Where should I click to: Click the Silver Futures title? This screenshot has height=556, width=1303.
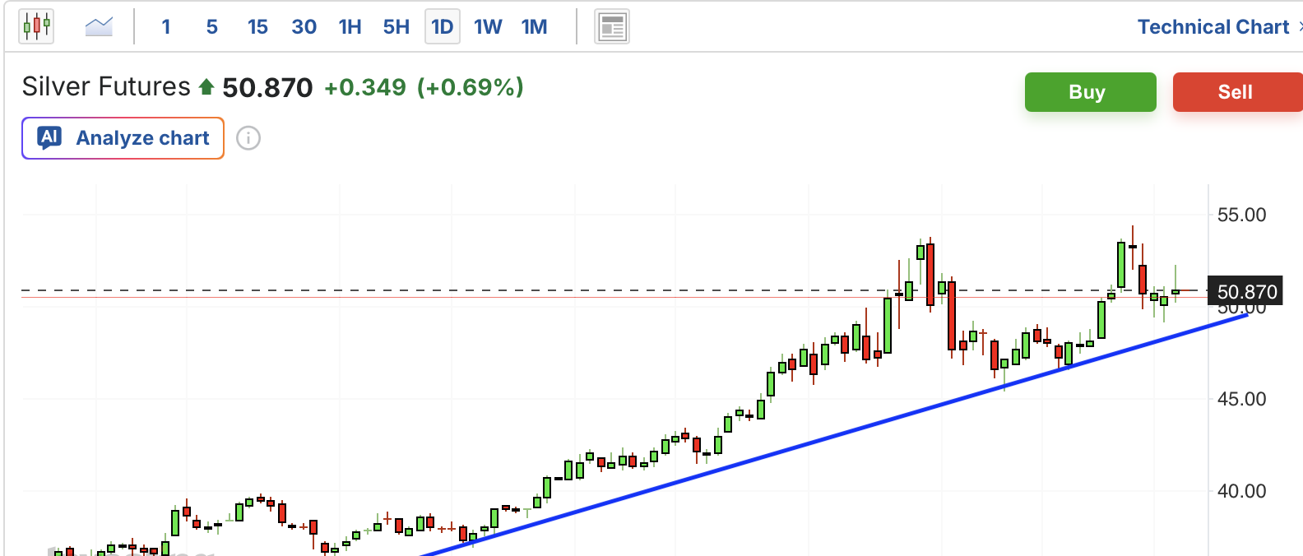tap(106, 86)
